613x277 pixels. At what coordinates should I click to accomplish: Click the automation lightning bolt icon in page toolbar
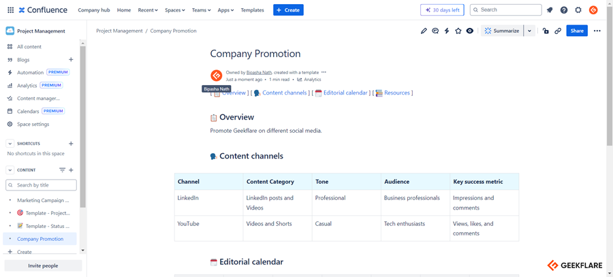[x=446, y=31]
